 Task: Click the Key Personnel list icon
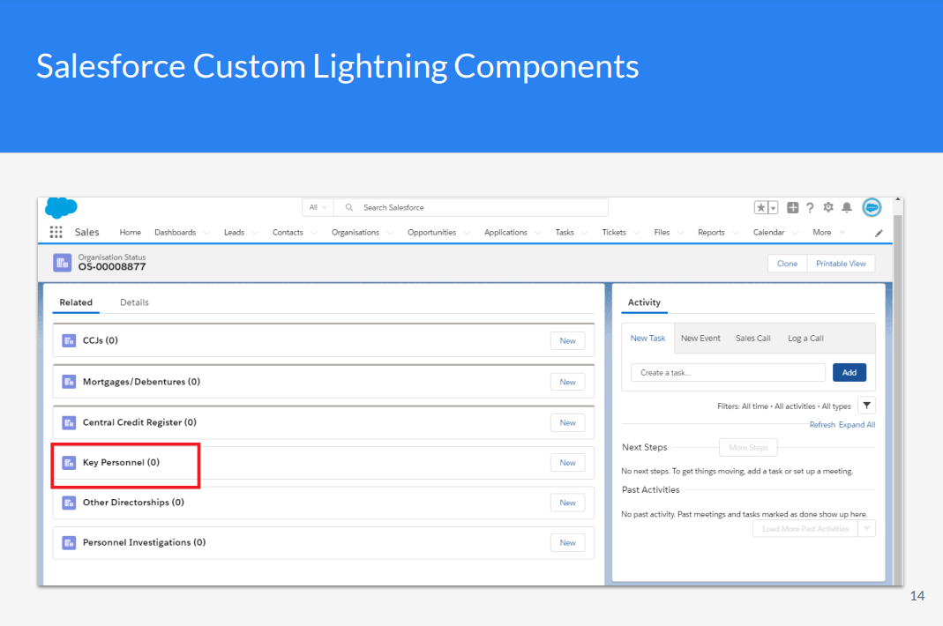69,462
